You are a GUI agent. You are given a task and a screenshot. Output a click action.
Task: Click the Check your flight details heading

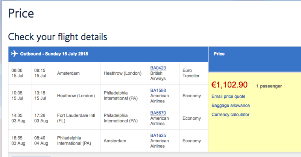58,37
